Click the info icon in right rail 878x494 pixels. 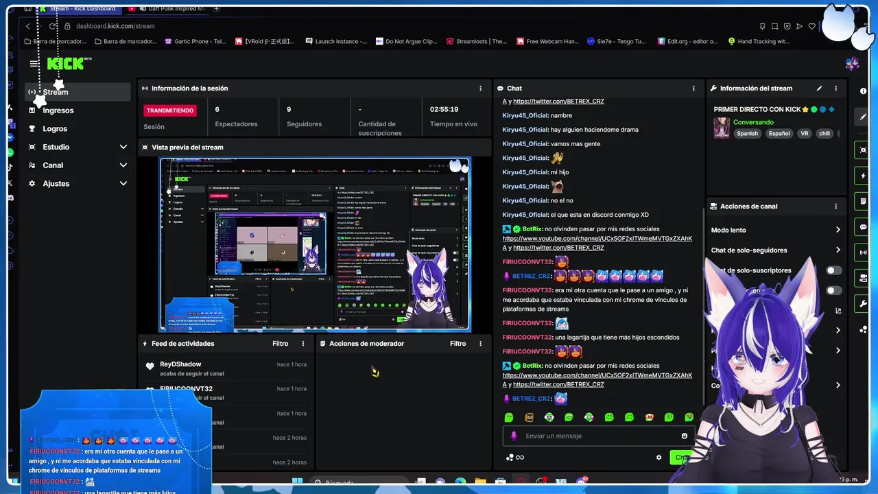click(863, 91)
